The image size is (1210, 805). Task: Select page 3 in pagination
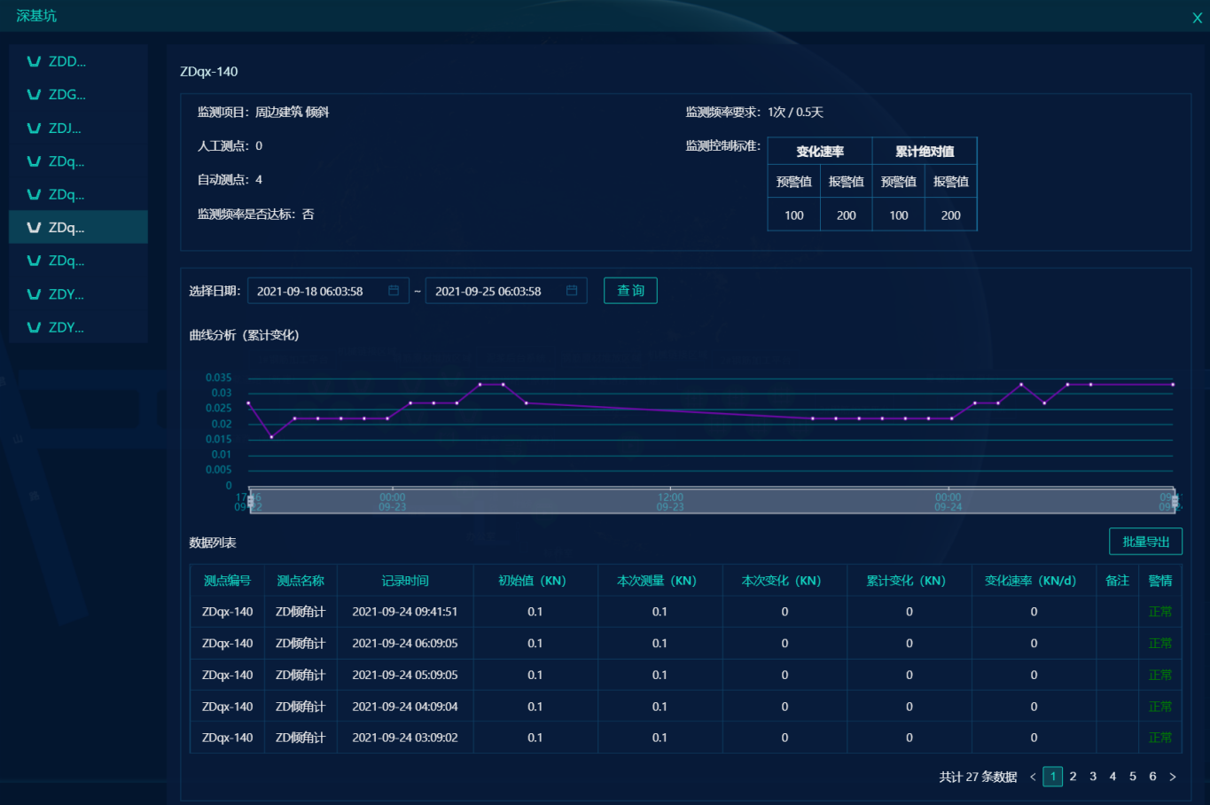pos(1093,777)
